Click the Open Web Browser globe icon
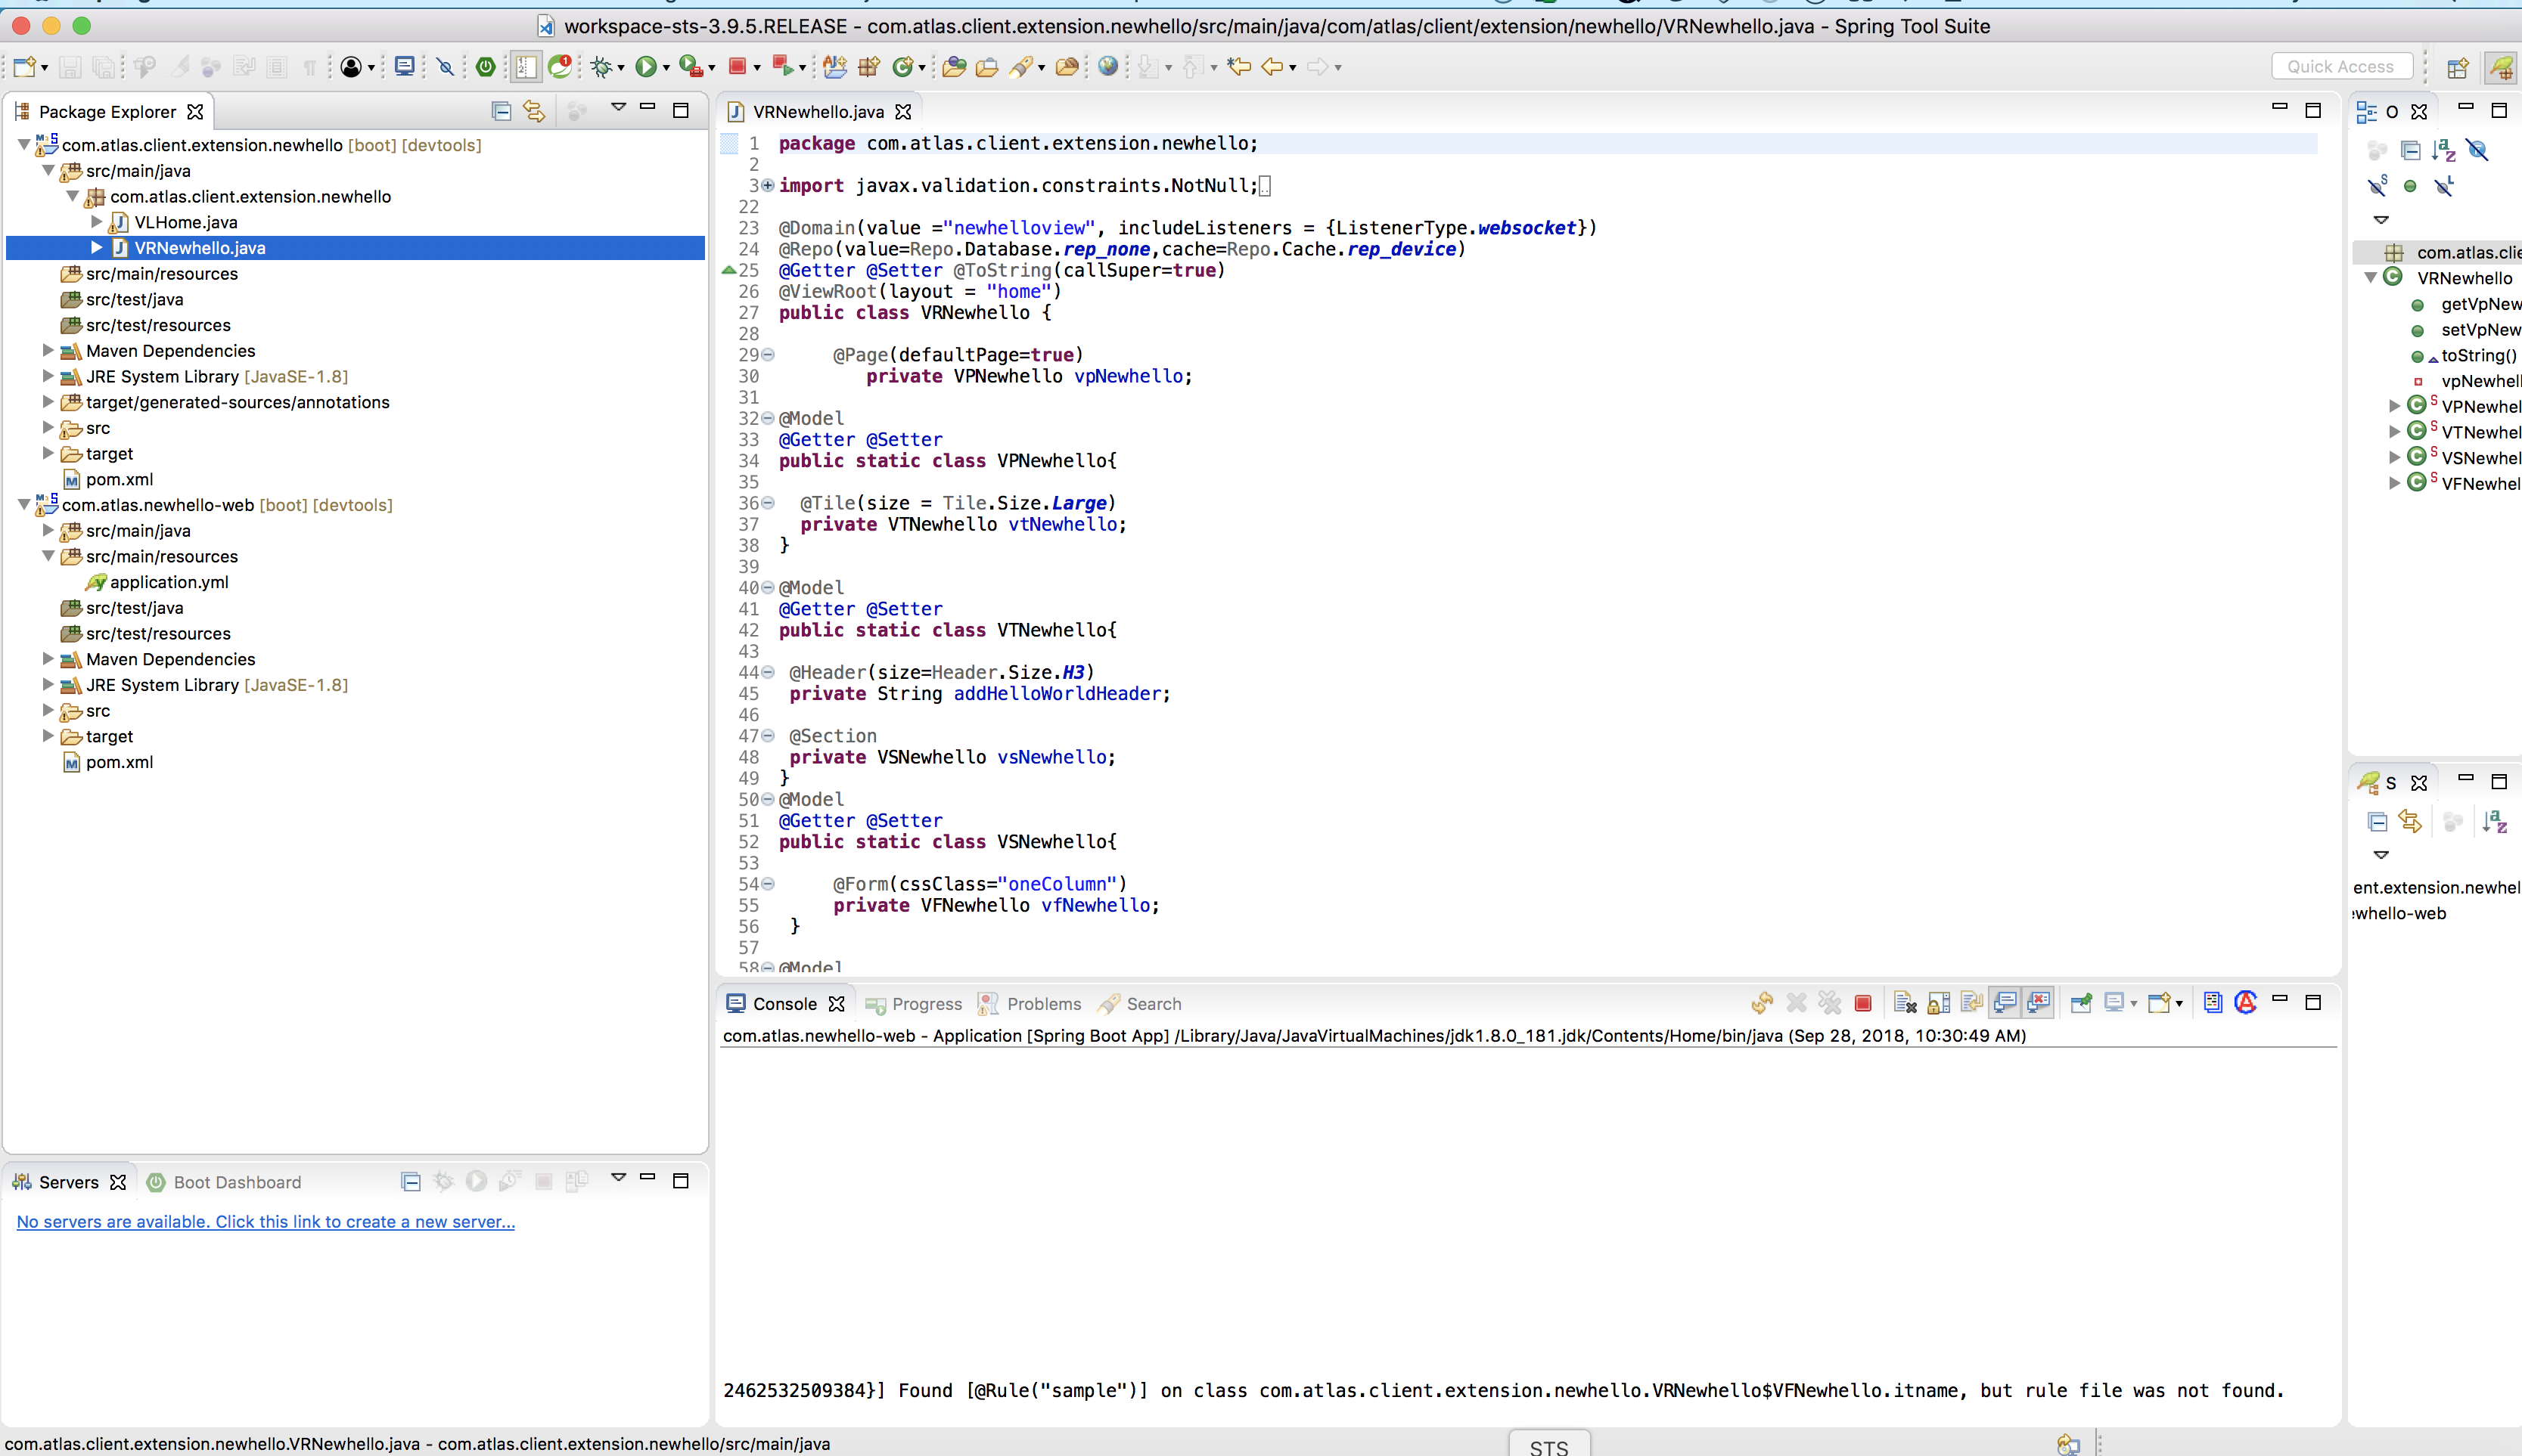 coord(1107,67)
